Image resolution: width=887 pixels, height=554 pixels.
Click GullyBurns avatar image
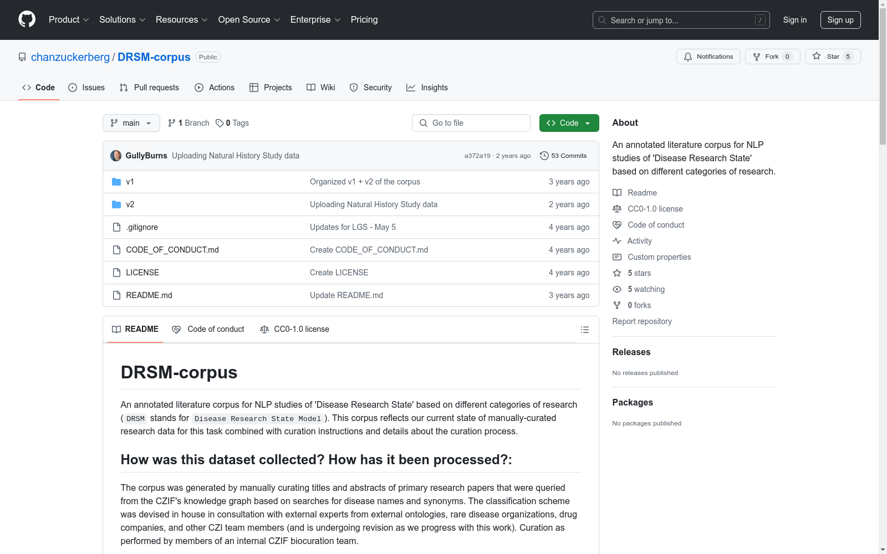116,156
